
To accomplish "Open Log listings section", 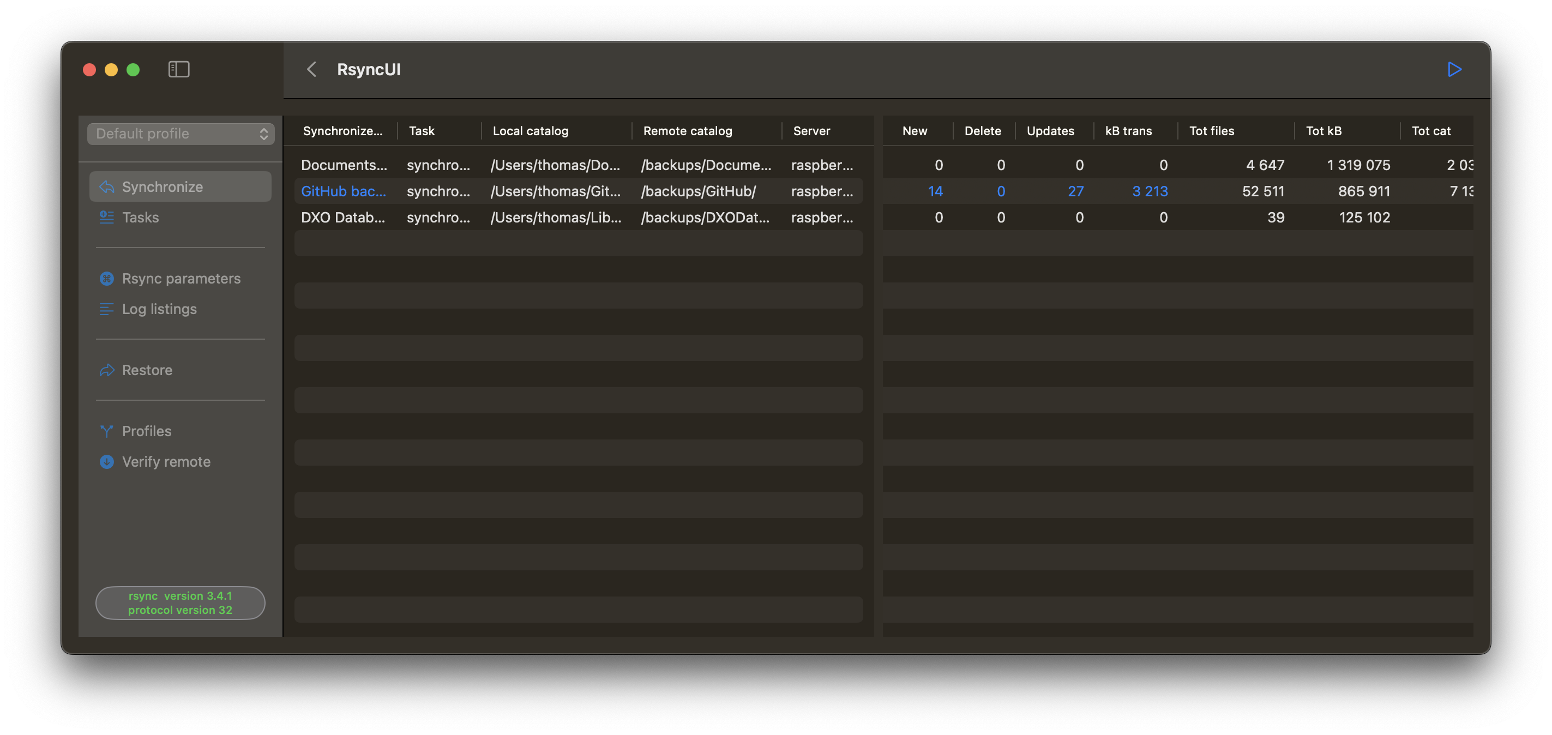I will point(180,309).
